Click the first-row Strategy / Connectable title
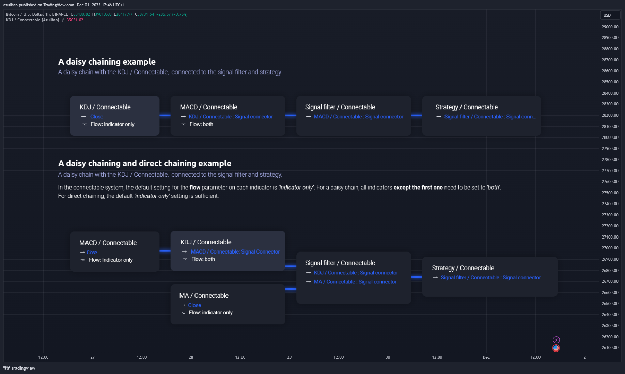This screenshot has height=374, width=625. pyautogui.click(x=466, y=107)
